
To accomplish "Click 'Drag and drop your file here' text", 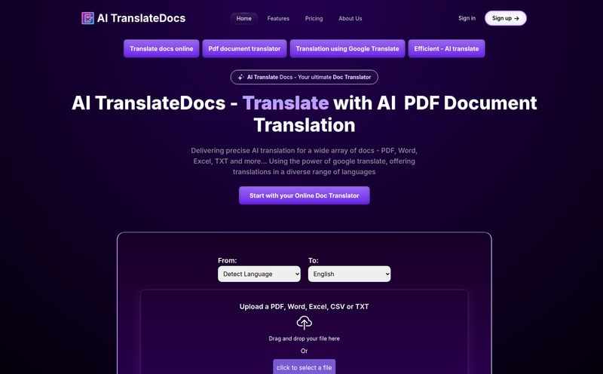I will 305,339.
